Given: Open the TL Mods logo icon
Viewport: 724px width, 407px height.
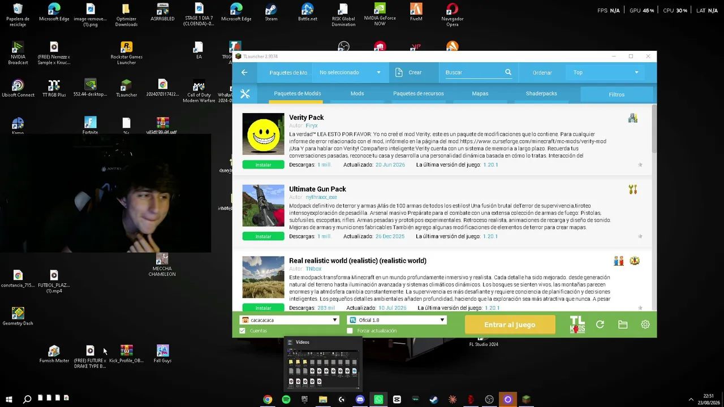Looking at the screenshot, I should (x=577, y=324).
